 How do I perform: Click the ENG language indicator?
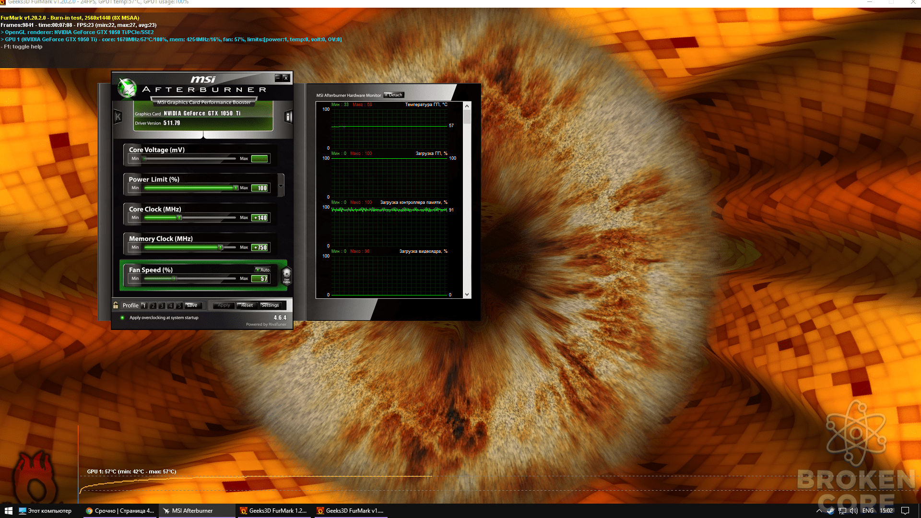(x=868, y=511)
